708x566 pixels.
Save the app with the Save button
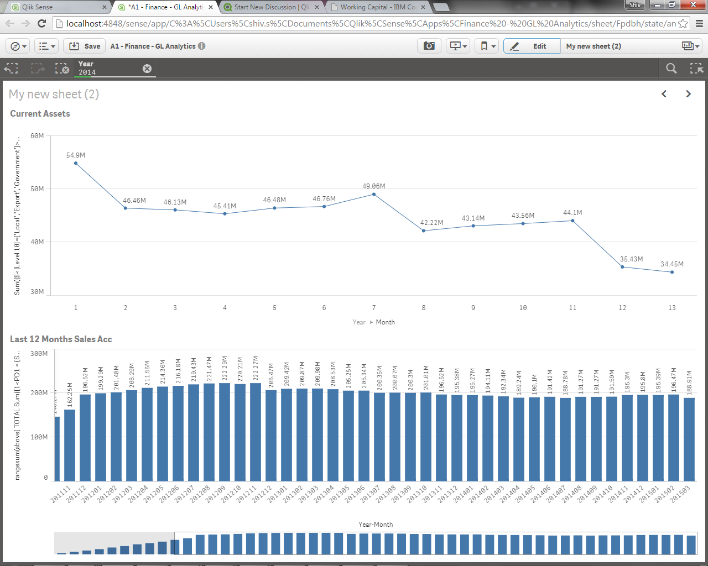tap(84, 46)
